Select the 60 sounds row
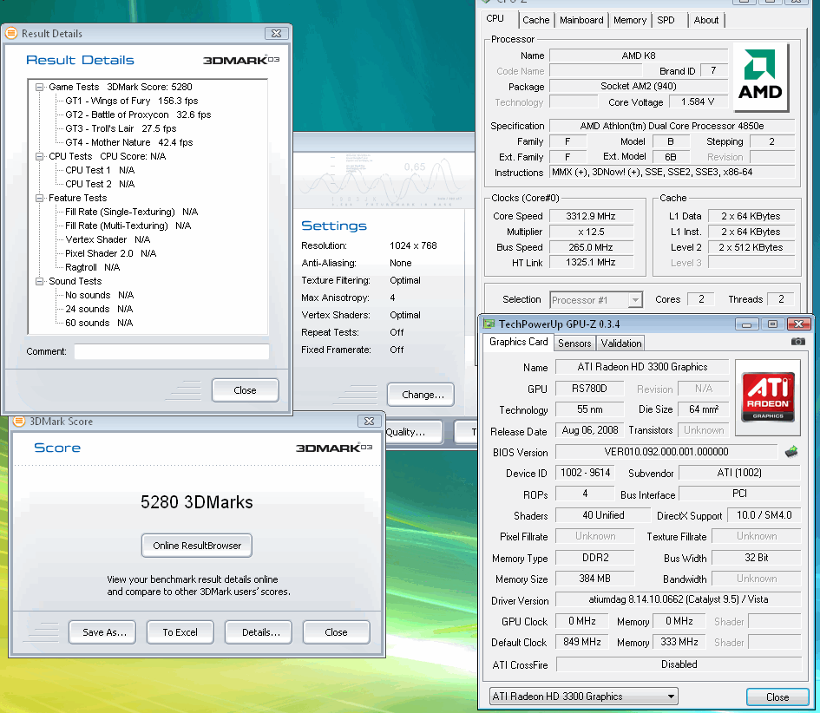The width and height of the screenshot is (820, 713). pyautogui.click(x=99, y=323)
